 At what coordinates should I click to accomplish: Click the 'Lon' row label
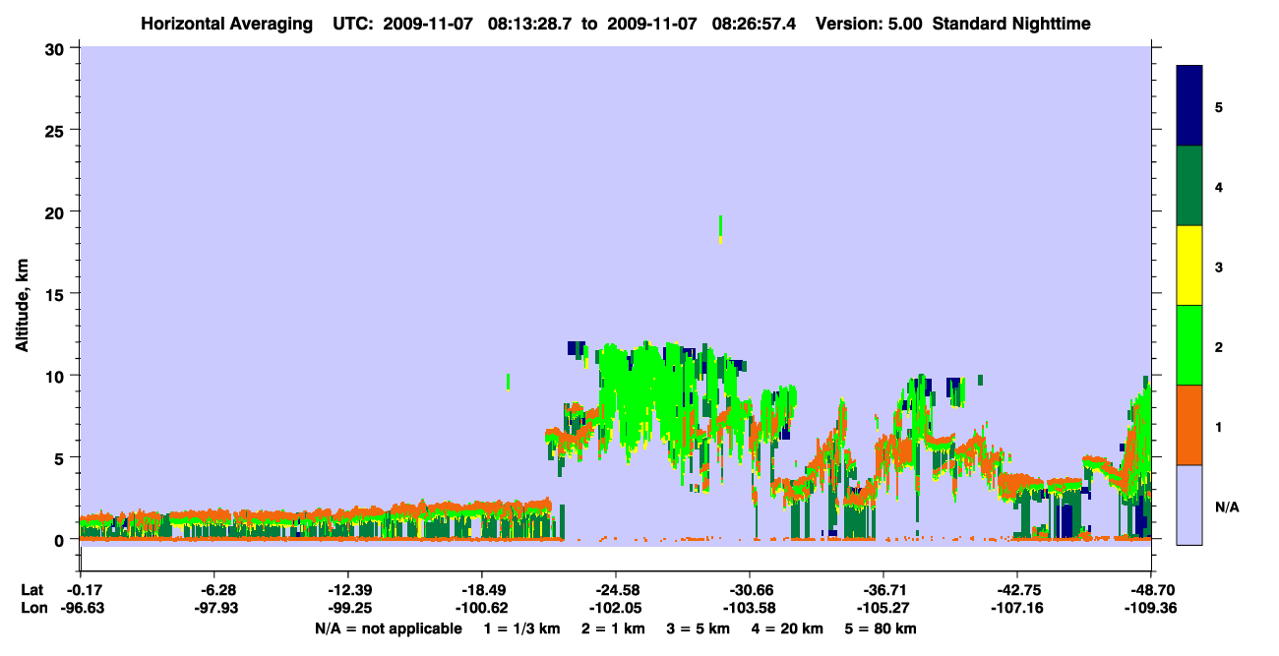tap(32, 608)
